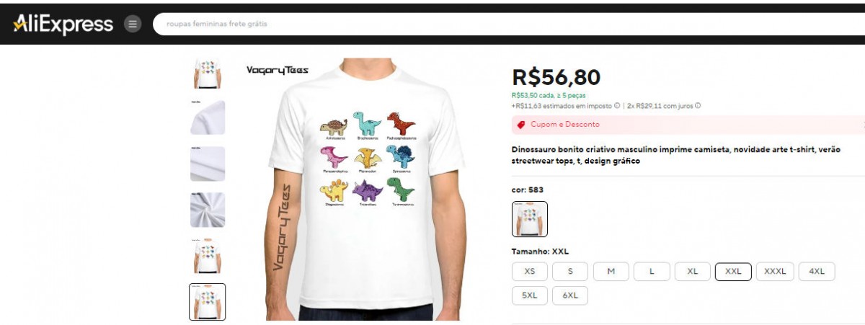Viewport: 865px width, 325px height.
Task: View the twisted fabric close-up thumbnail
Action: coord(208,210)
